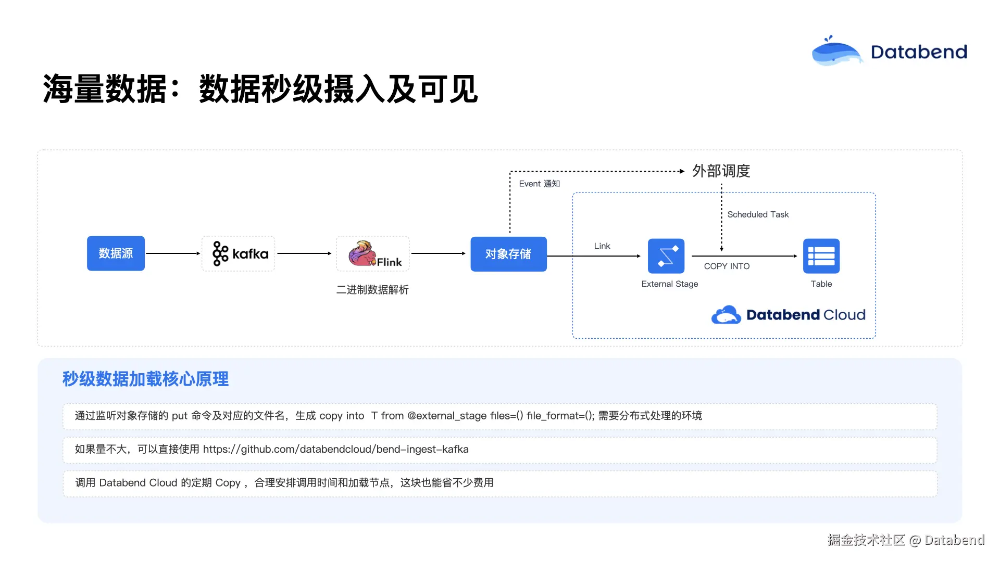This screenshot has height=562, width=1000.
Task: Click the Scheduled Task label
Action: pos(758,214)
